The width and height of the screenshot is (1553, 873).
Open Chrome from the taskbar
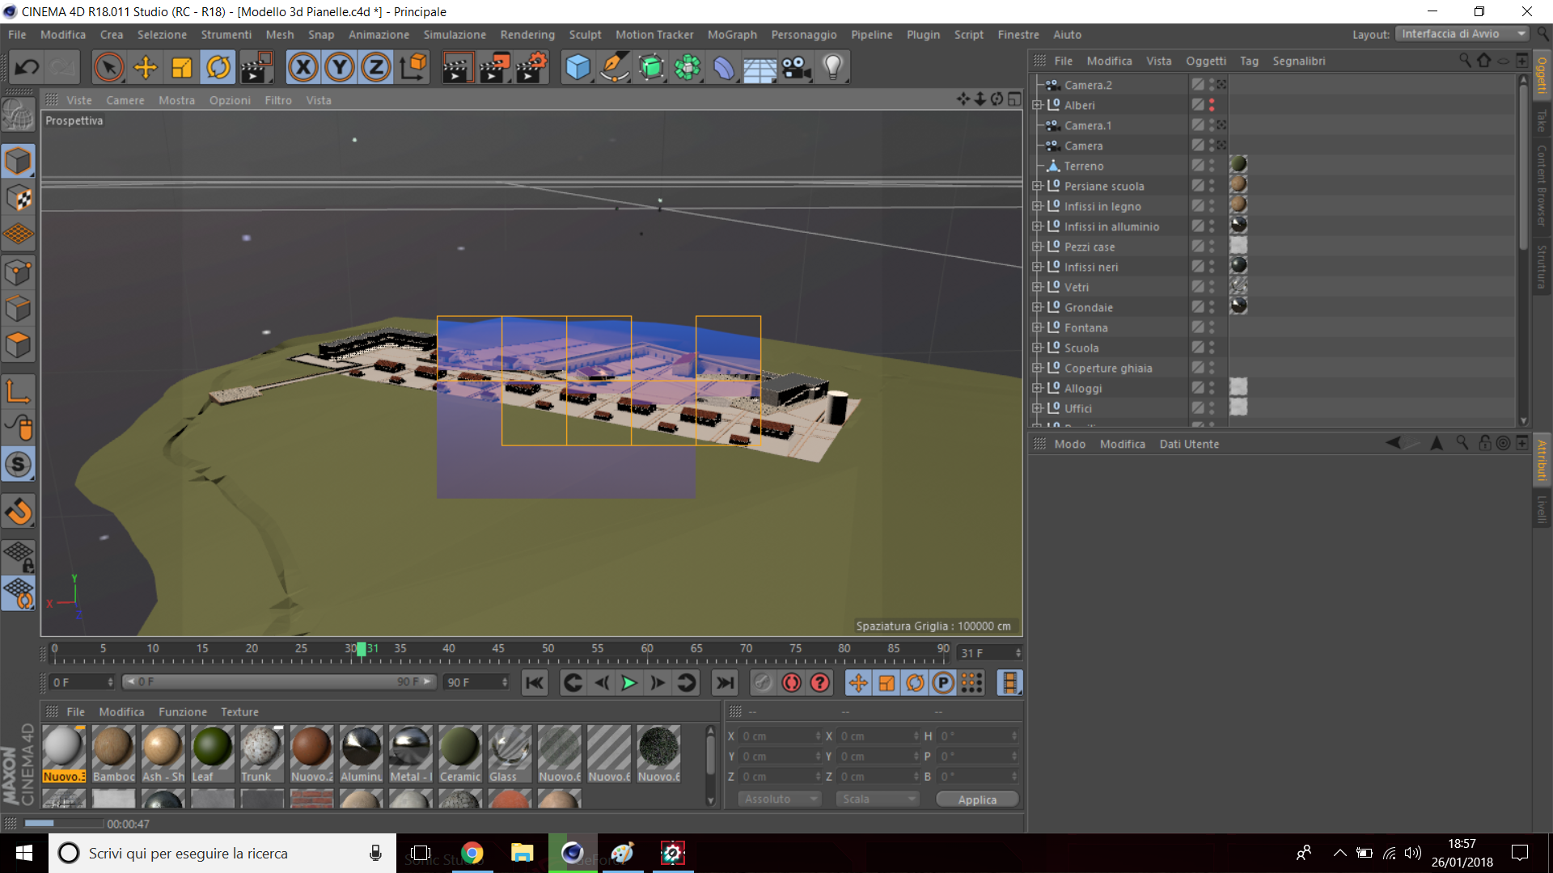[x=472, y=853]
